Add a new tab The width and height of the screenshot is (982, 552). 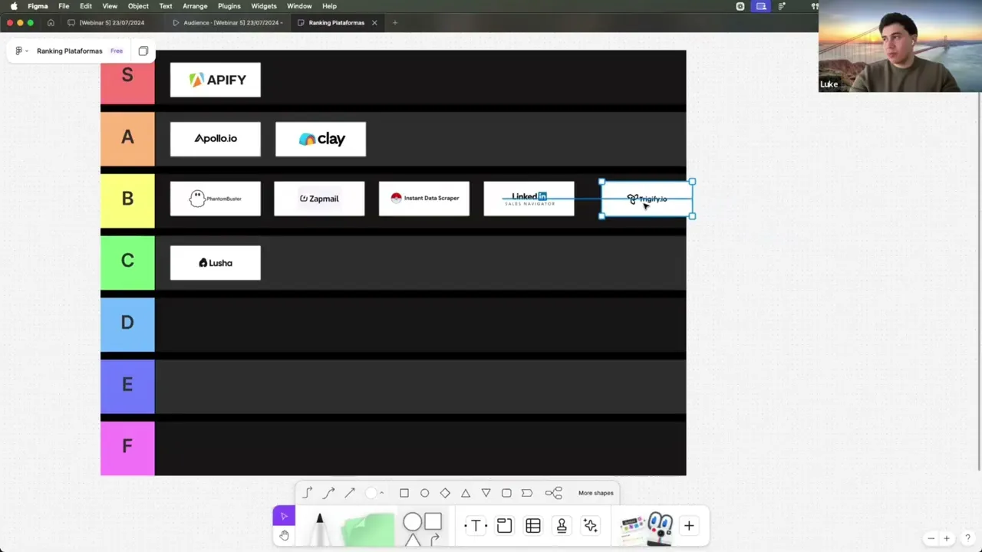pos(395,22)
